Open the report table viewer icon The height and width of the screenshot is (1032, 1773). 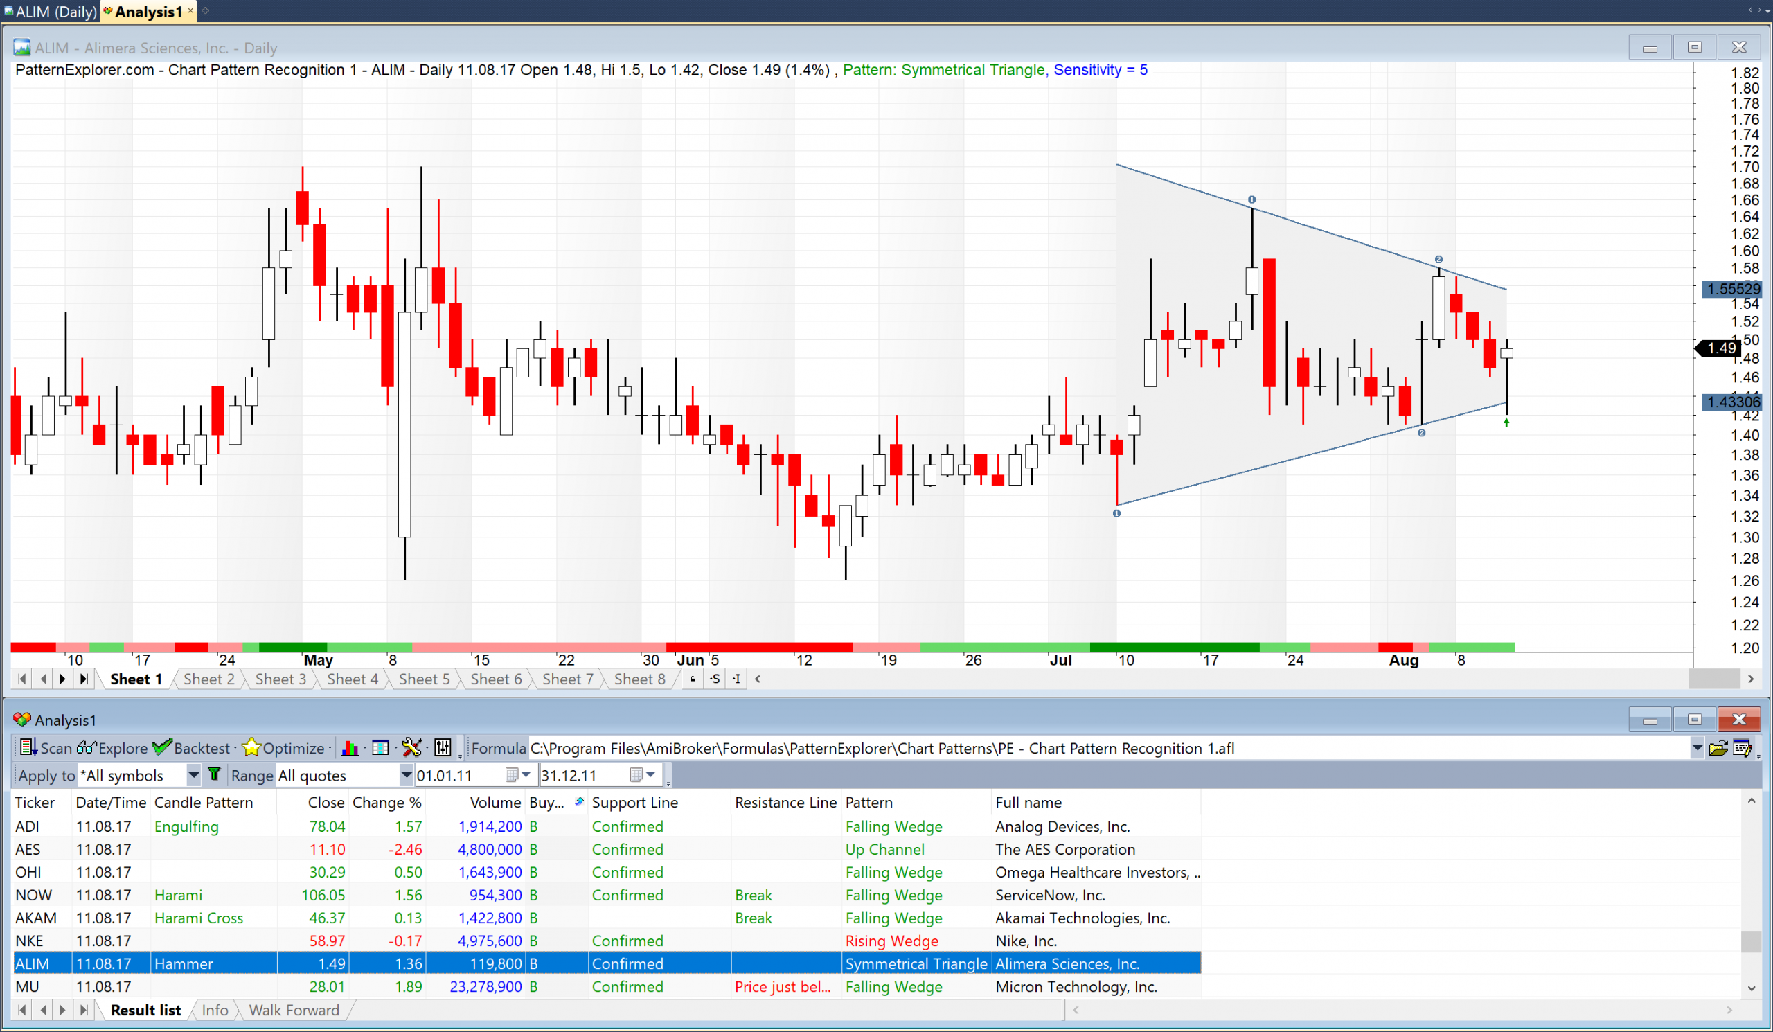380,748
